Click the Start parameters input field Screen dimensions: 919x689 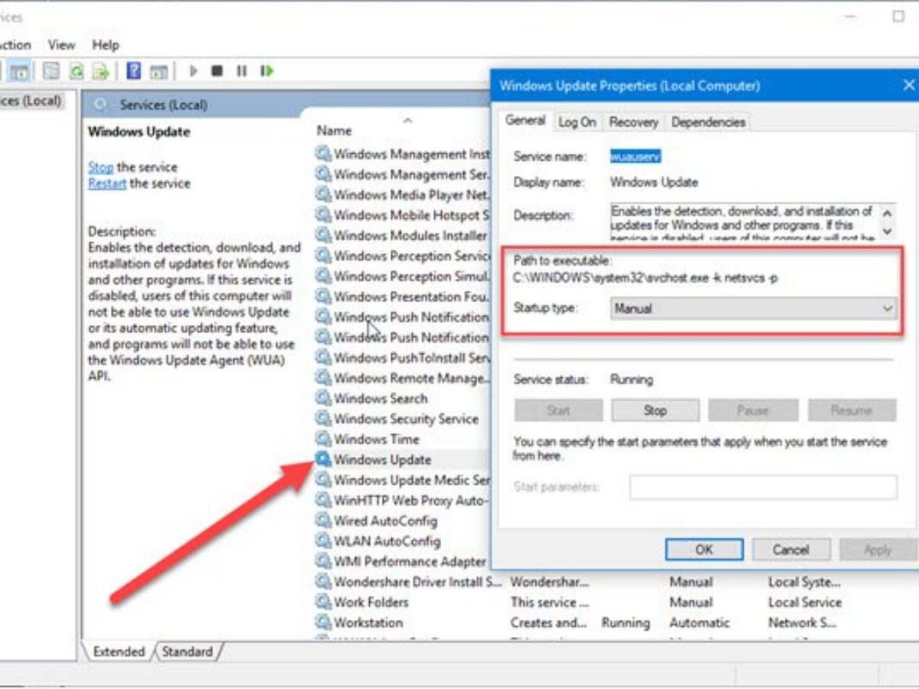pos(763,487)
